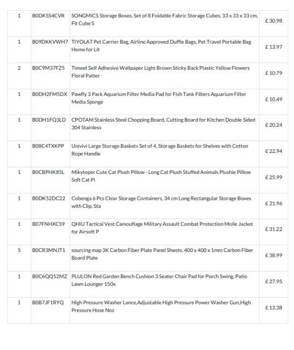Viewport: 294px width, 350px height.
Task: Select the £25.99 price cell
Action: [x=274, y=180]
